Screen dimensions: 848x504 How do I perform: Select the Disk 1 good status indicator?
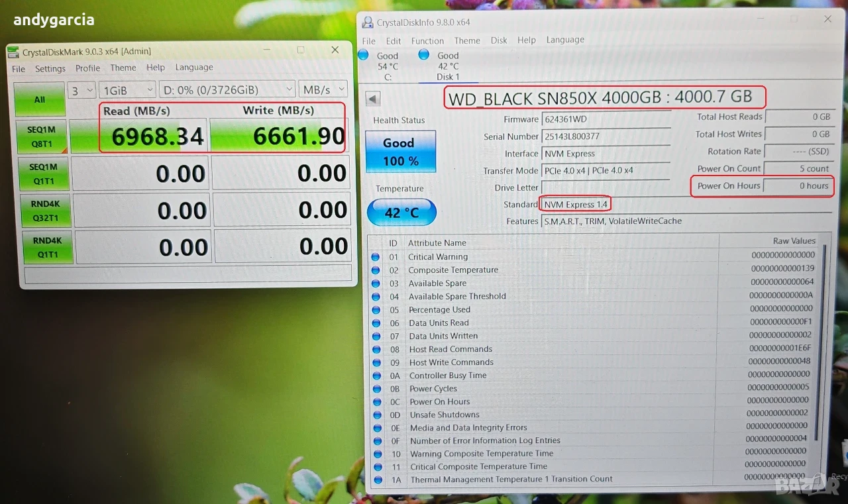click(423, 54)
